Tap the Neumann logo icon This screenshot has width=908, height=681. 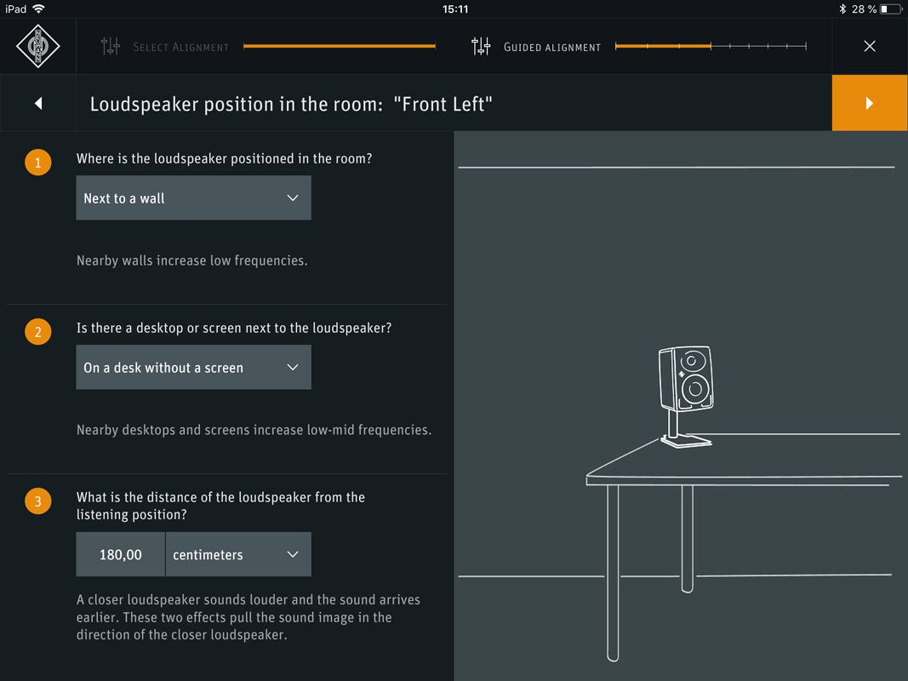pyautogui.click(x=37, y=46)
